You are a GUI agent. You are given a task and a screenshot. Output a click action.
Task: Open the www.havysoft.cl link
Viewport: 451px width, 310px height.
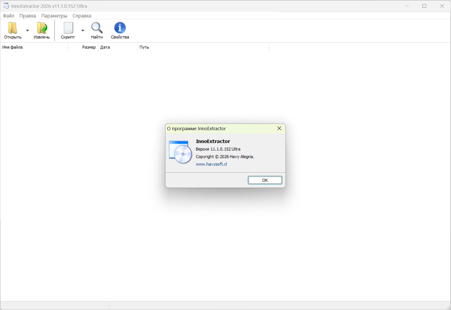click(211, 164)
